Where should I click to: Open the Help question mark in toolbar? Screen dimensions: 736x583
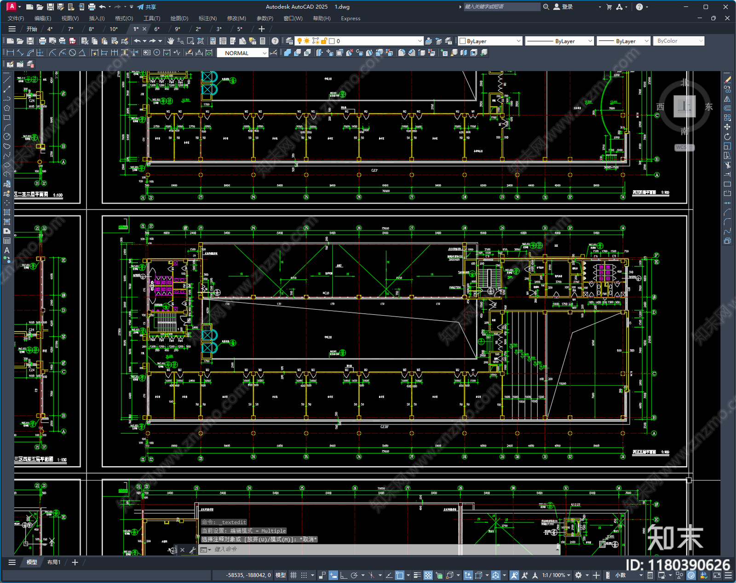click(x=275, y=41)
